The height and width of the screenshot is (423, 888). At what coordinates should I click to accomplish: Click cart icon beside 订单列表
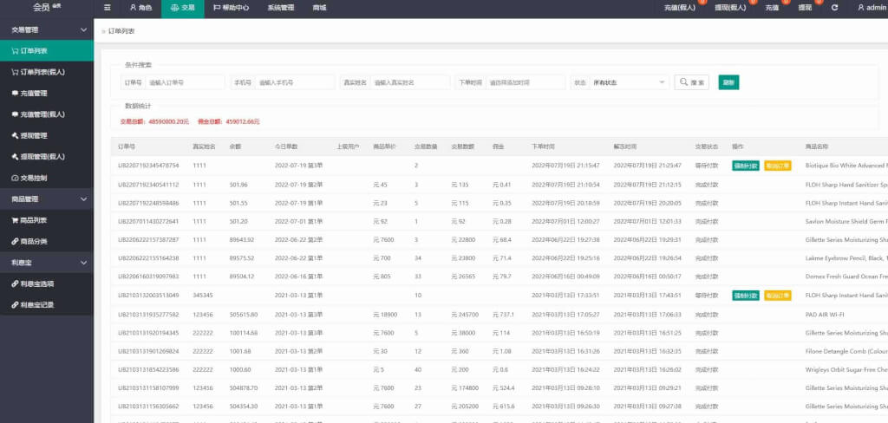tap(15, 51)
